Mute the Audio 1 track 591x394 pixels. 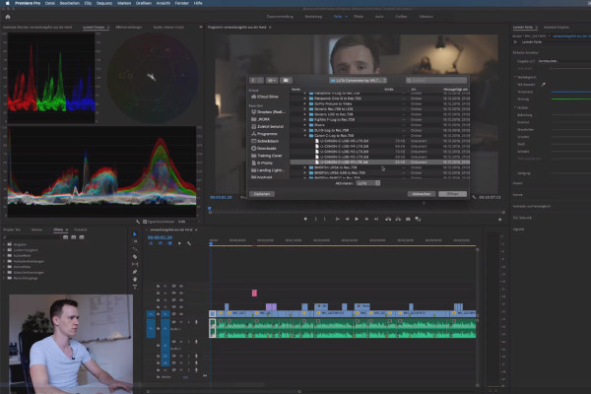click(181, 322)
